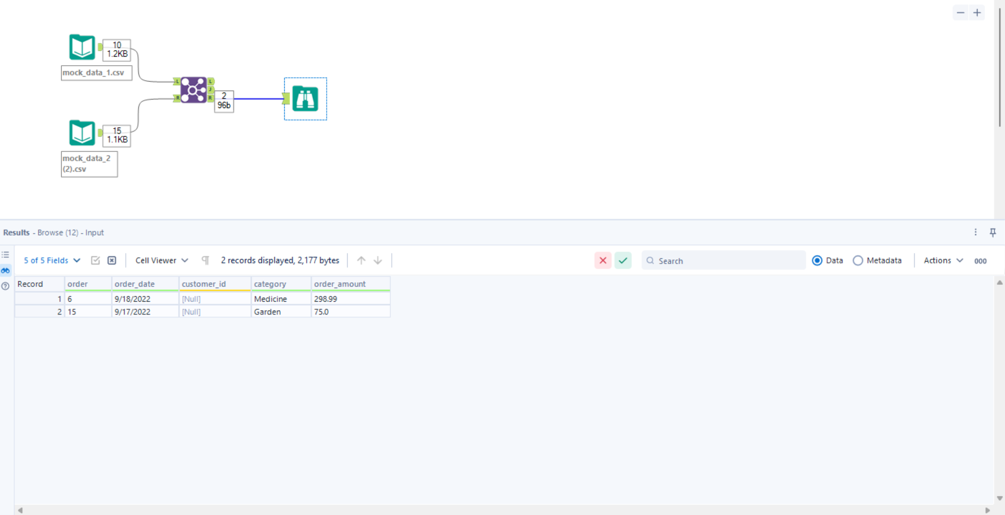
Task: Click the order_date column header
Action: (x=145, y=284)
